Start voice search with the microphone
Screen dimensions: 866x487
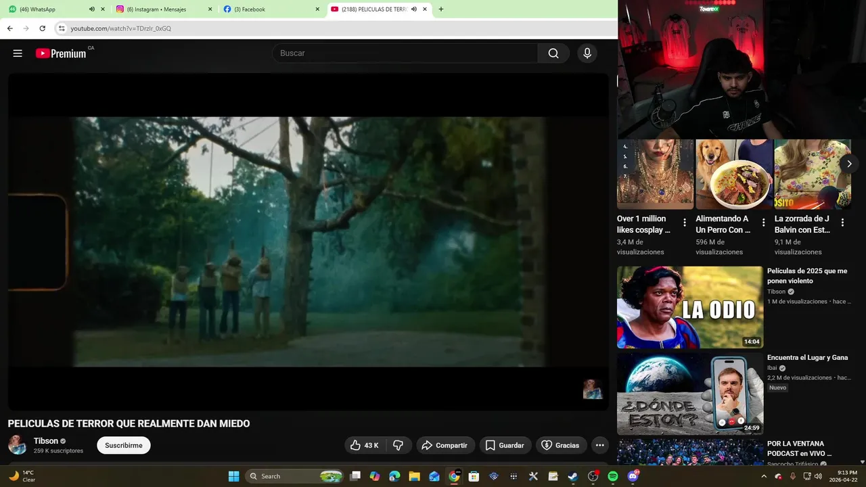pos(587,53)
